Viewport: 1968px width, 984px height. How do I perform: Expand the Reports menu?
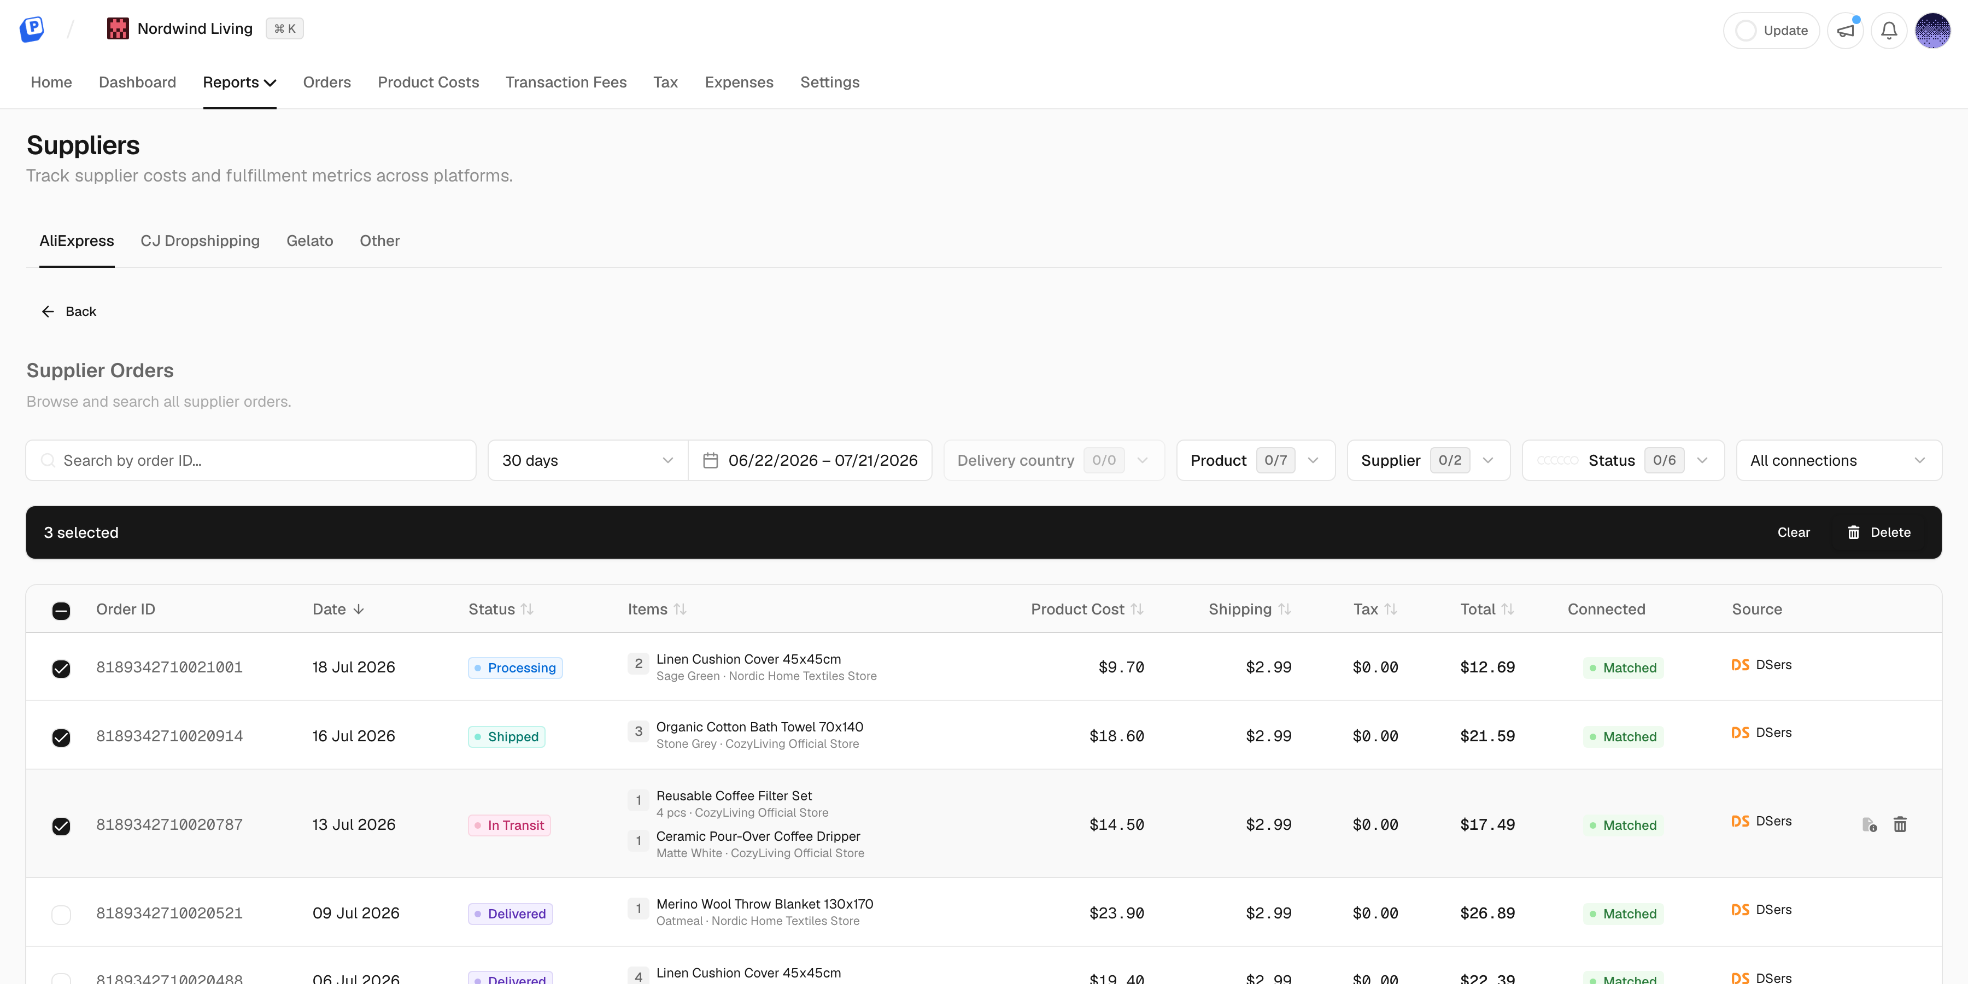tap(239, 83)
